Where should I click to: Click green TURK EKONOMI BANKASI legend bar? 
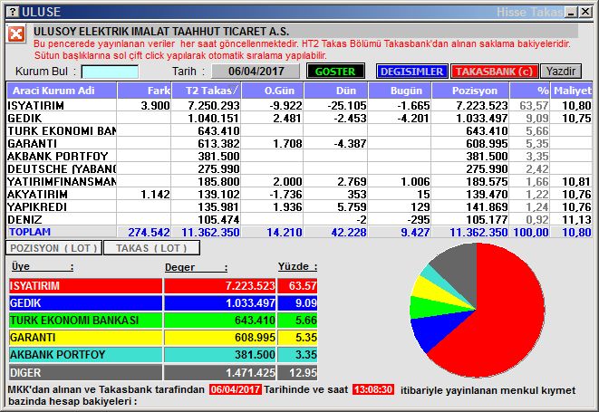85,320
